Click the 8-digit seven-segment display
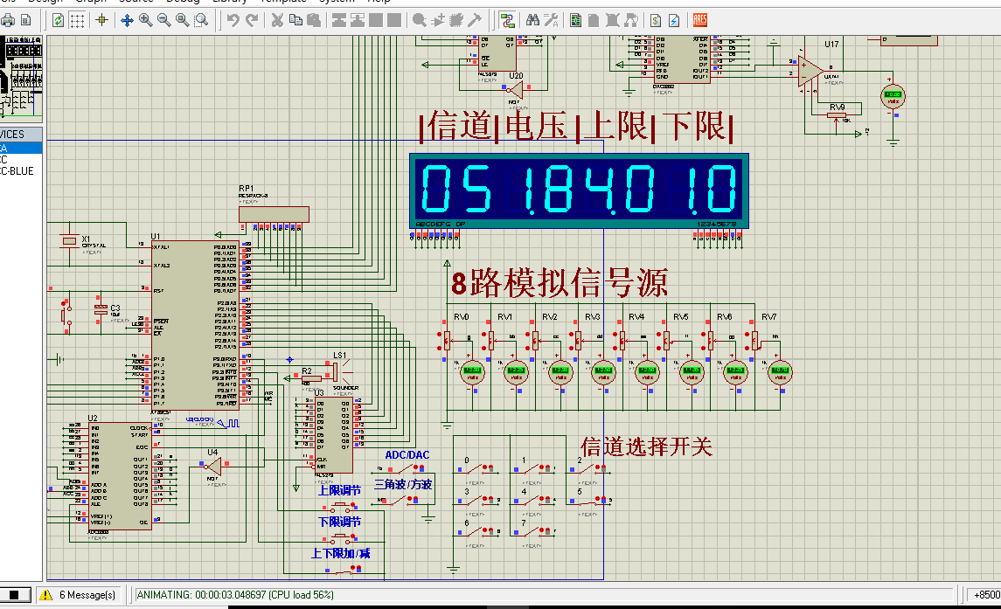1001x609 pixels. [x=579, y=190]
